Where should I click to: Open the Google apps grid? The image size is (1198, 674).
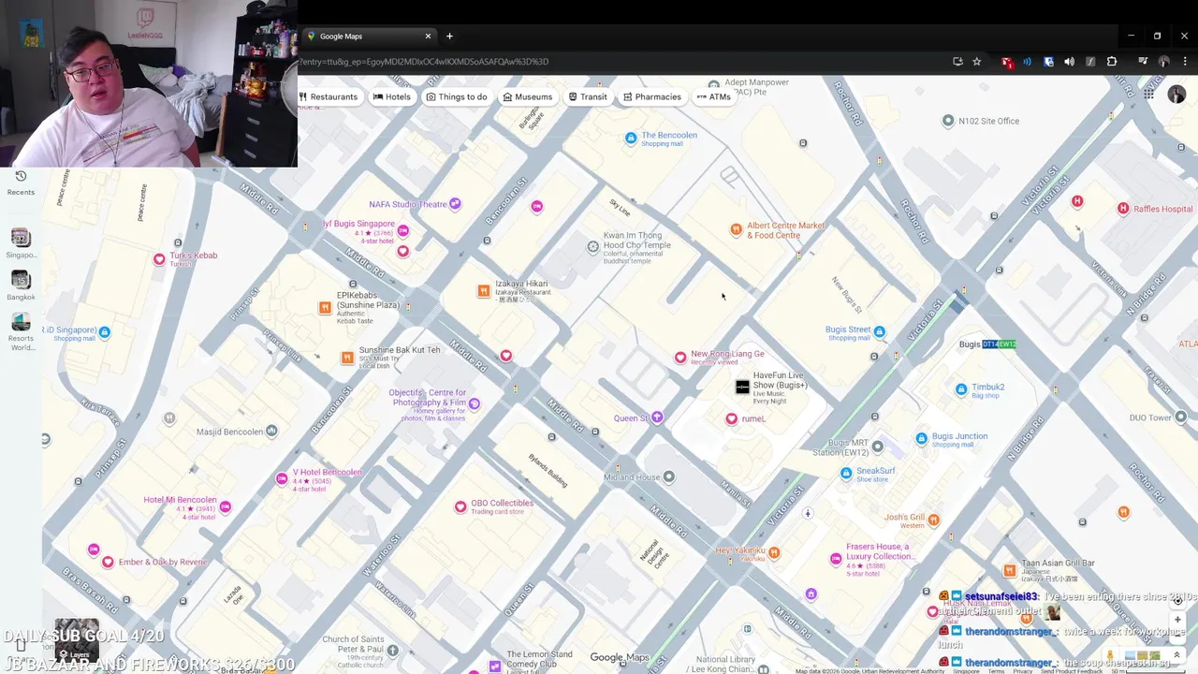coord(1148,95)
